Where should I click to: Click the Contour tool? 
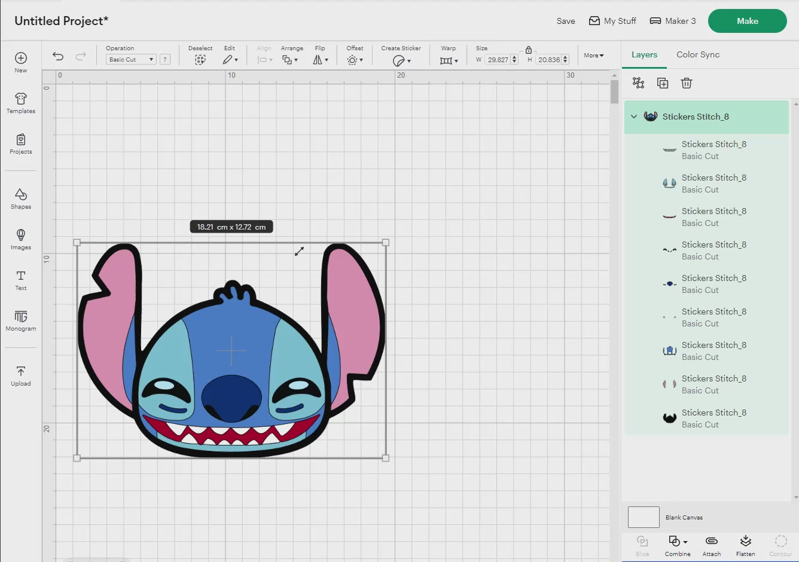pyautogui.click(x=780, y=545)
